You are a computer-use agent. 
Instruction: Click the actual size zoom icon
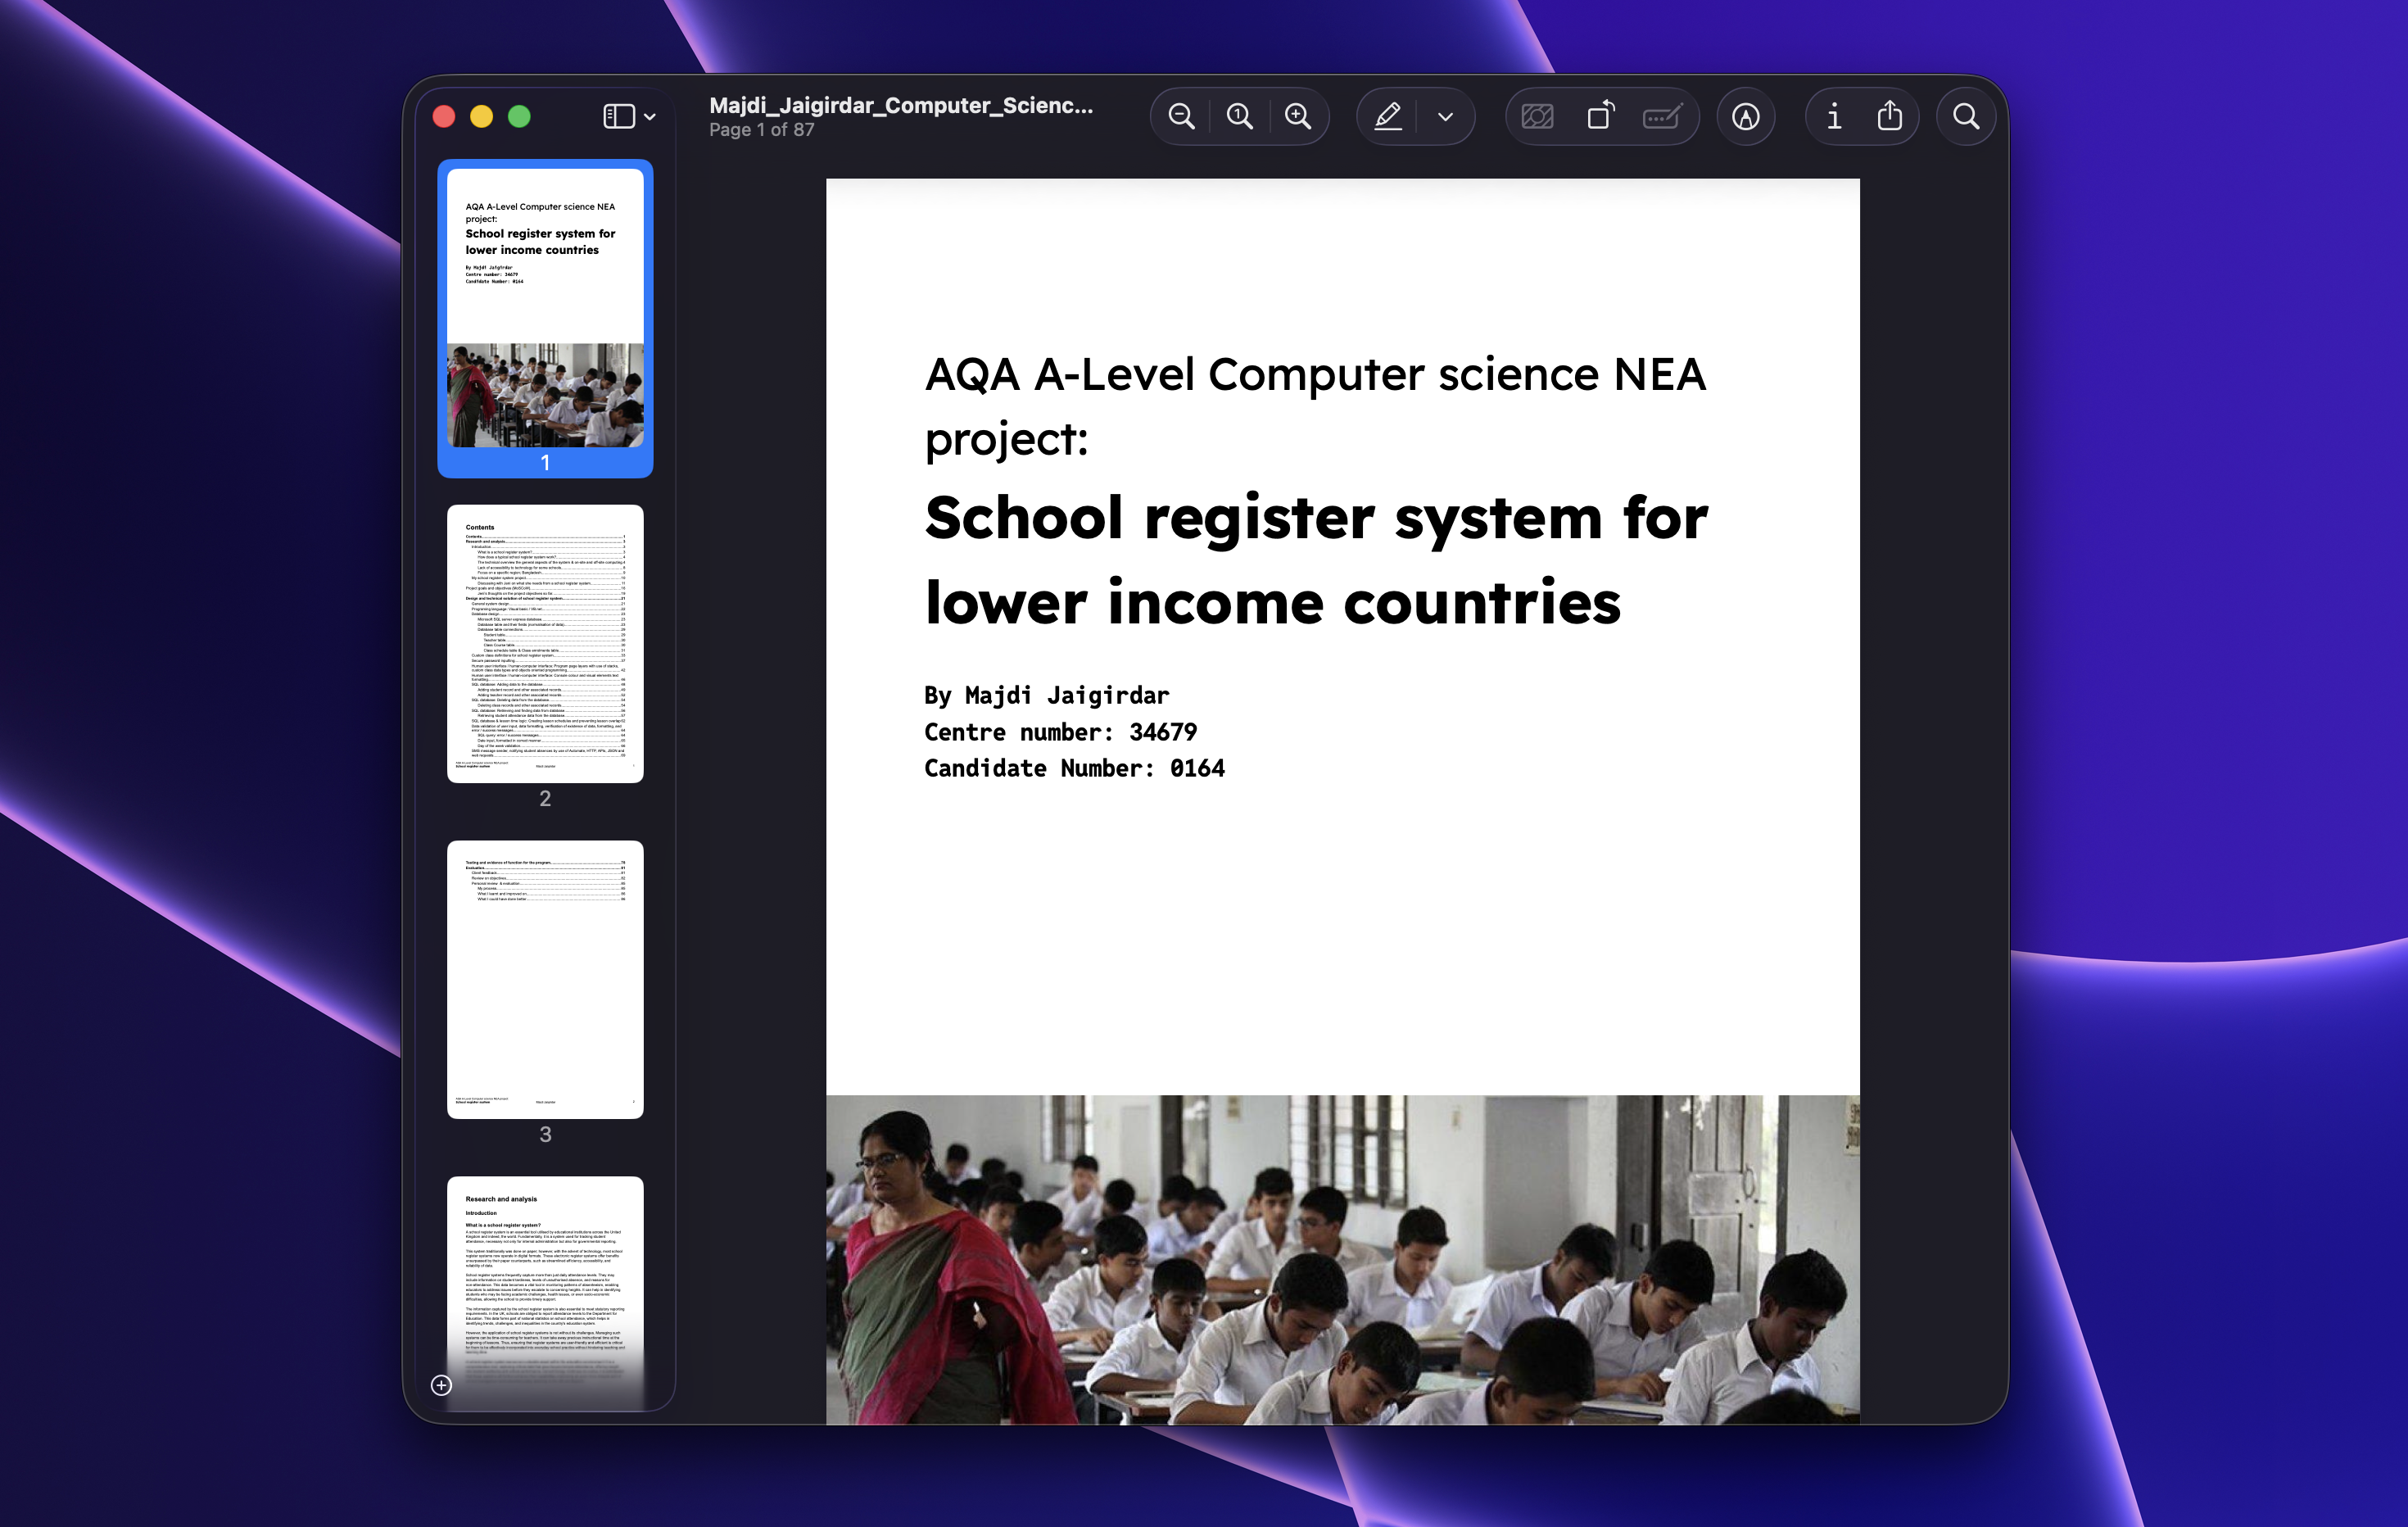[x=1240, y=116]
